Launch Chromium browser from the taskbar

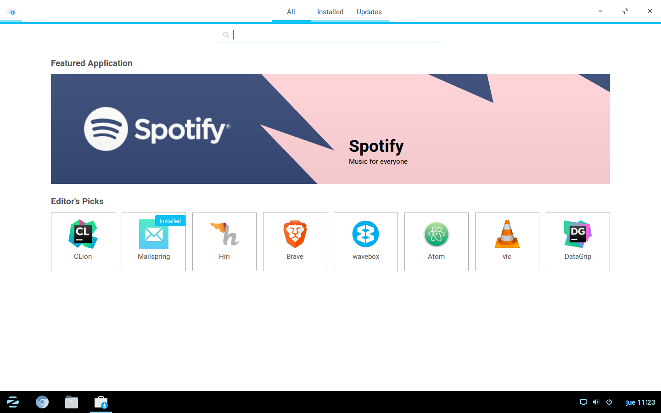(42, 402)
